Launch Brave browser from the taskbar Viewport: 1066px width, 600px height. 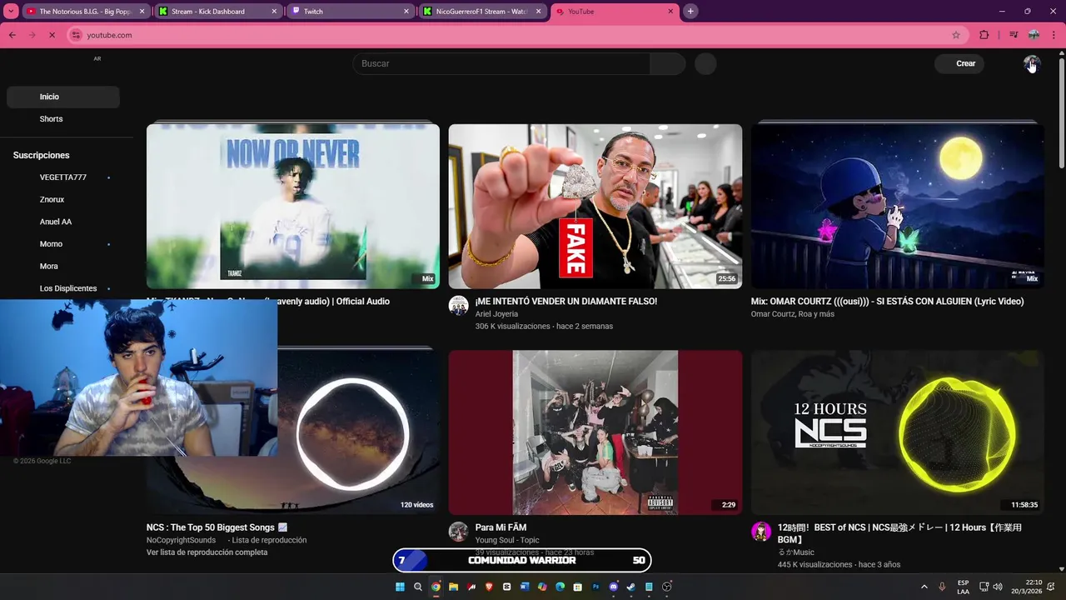pos(489,587)
